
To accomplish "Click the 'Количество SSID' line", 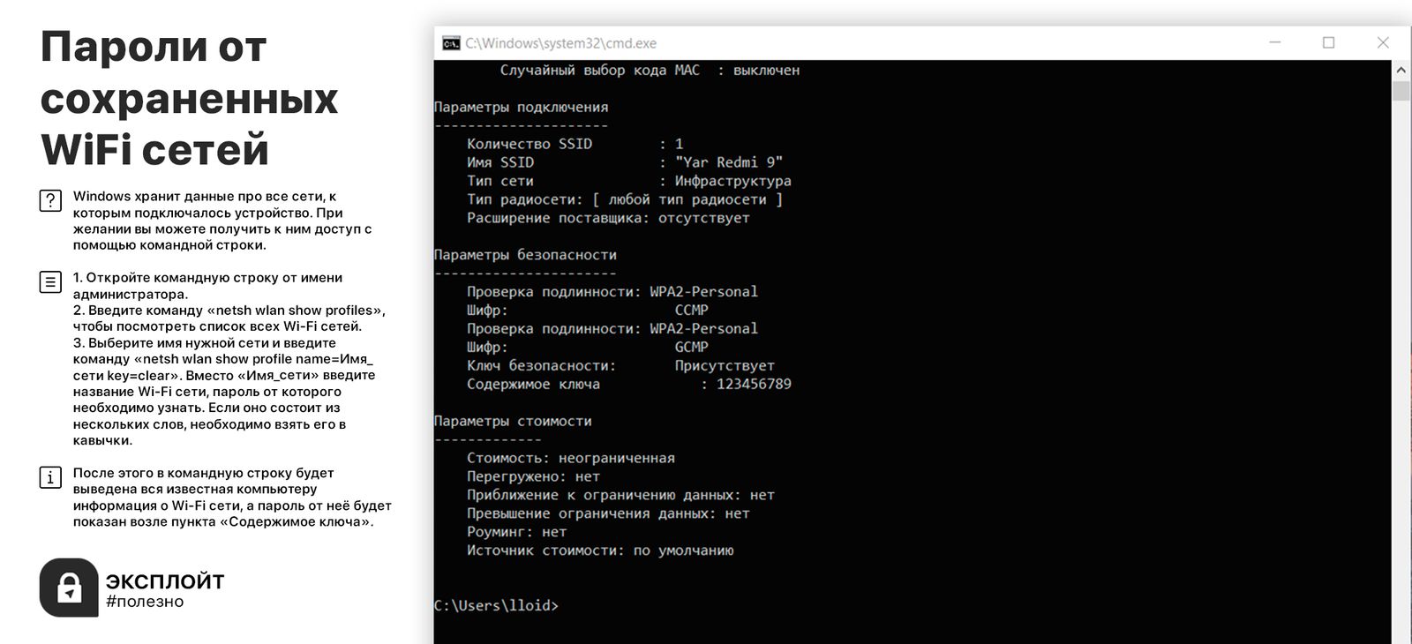I will click(575, 144).
